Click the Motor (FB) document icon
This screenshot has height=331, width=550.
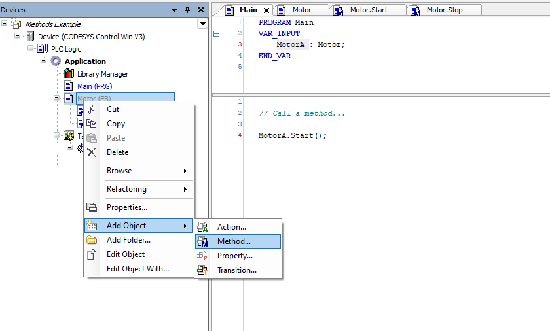point(69,98)
